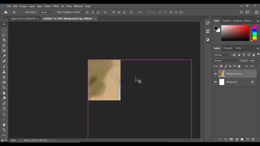Open the Color panel menu
The width and height of the screenshot is (260, 146).
click(258, 21)
